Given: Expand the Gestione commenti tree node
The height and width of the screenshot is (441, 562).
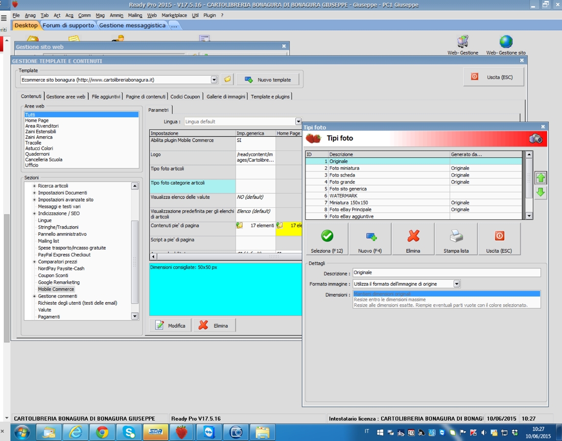Looking at the screenshot, I should coord(34,296).
